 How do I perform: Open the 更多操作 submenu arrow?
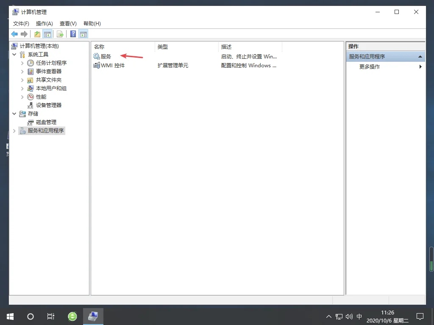click(420, 66)
